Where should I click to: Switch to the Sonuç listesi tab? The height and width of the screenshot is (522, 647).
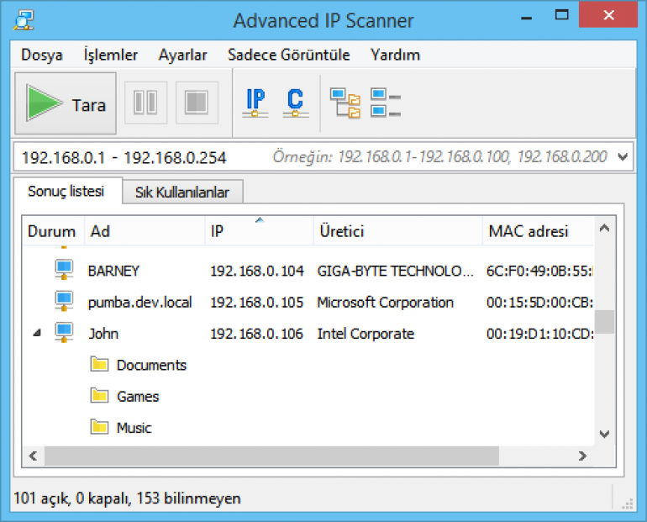tap(66, 191)
